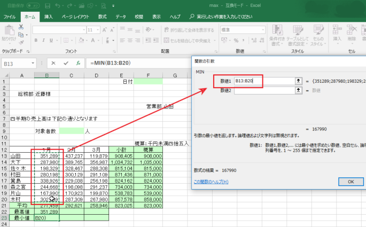Screen dimensions: 366x227
Task: Click the decrease decimal icon
Action: pyautogui.click(x=262, y=41)
